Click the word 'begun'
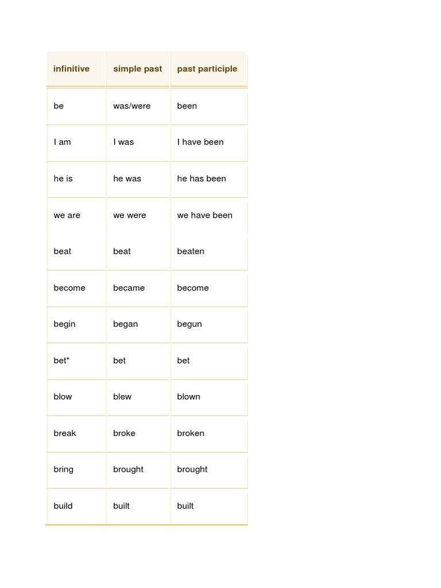The height and width of the screenshot is (588, 441). pyautogui.click(x=189, y=324)
